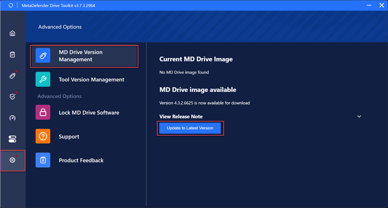Screen dimensions: 388x208
Task: Click the Advanced Options section label in list
Action: 59,96
